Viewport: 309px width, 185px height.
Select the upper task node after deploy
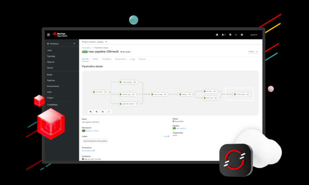pyautogui.click(x=210, y=91)
